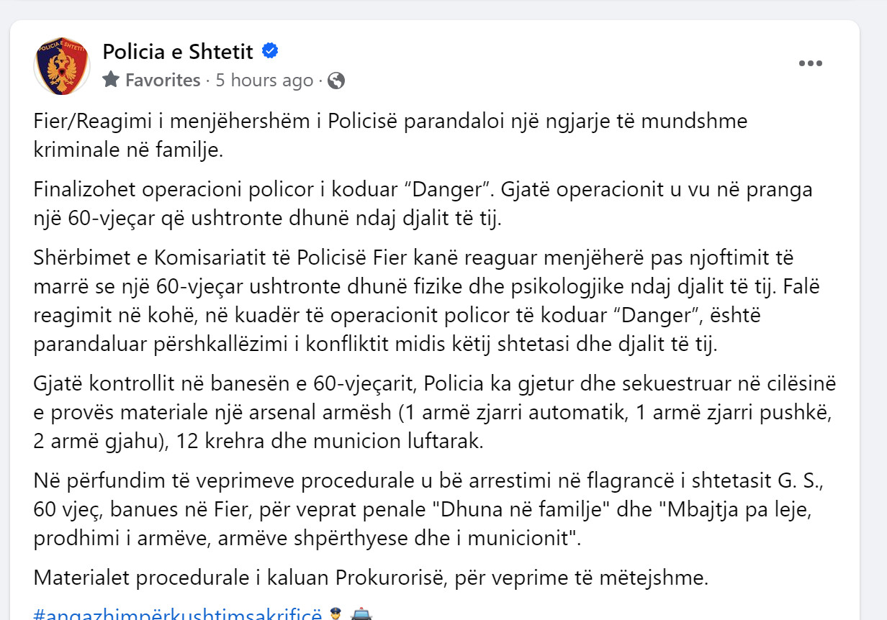The image size is (887, 620).
Task: Open the Policia e Shtetit page name
Action: (x=178, y=52)
